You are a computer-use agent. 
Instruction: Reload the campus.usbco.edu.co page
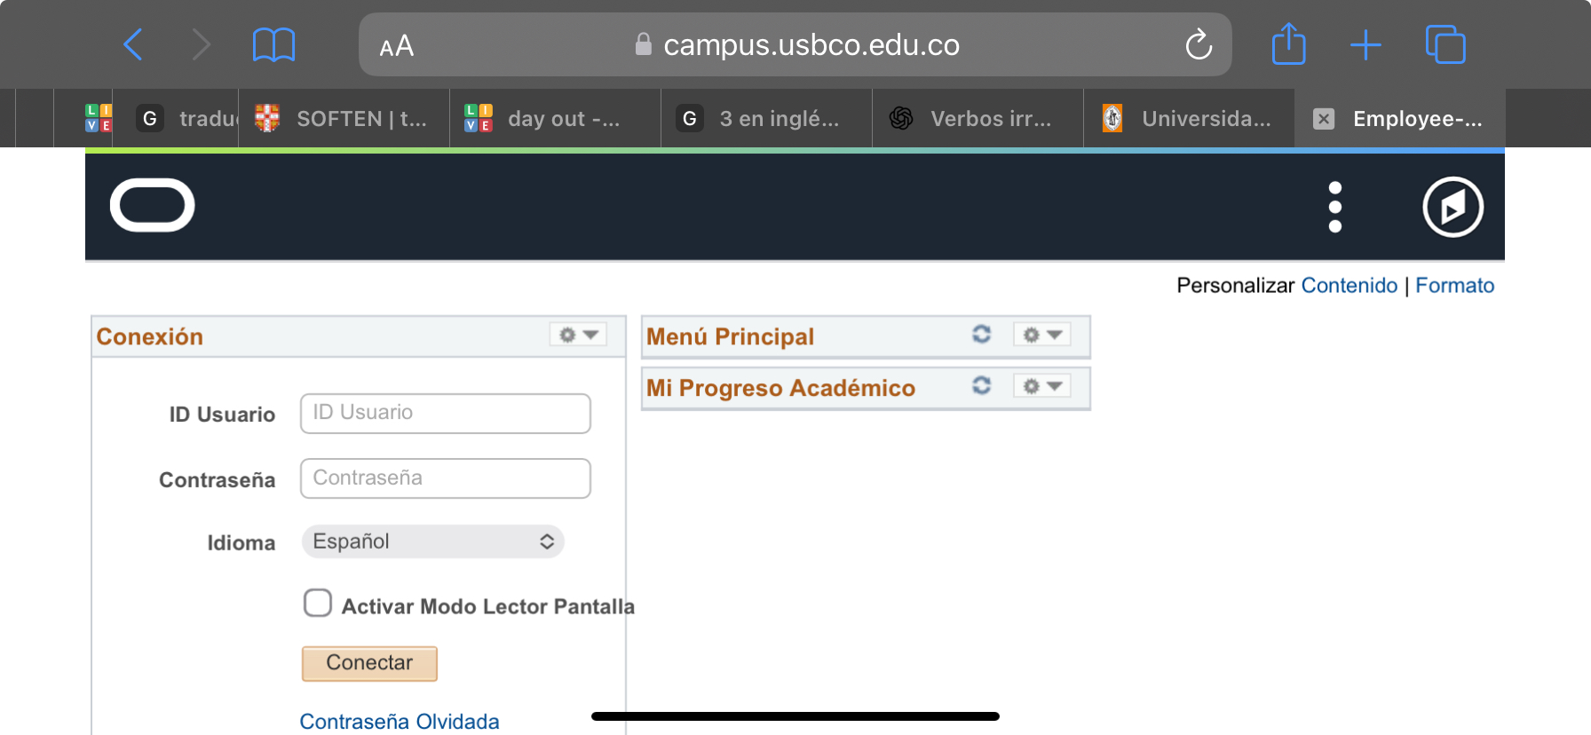click(1199, 44)
